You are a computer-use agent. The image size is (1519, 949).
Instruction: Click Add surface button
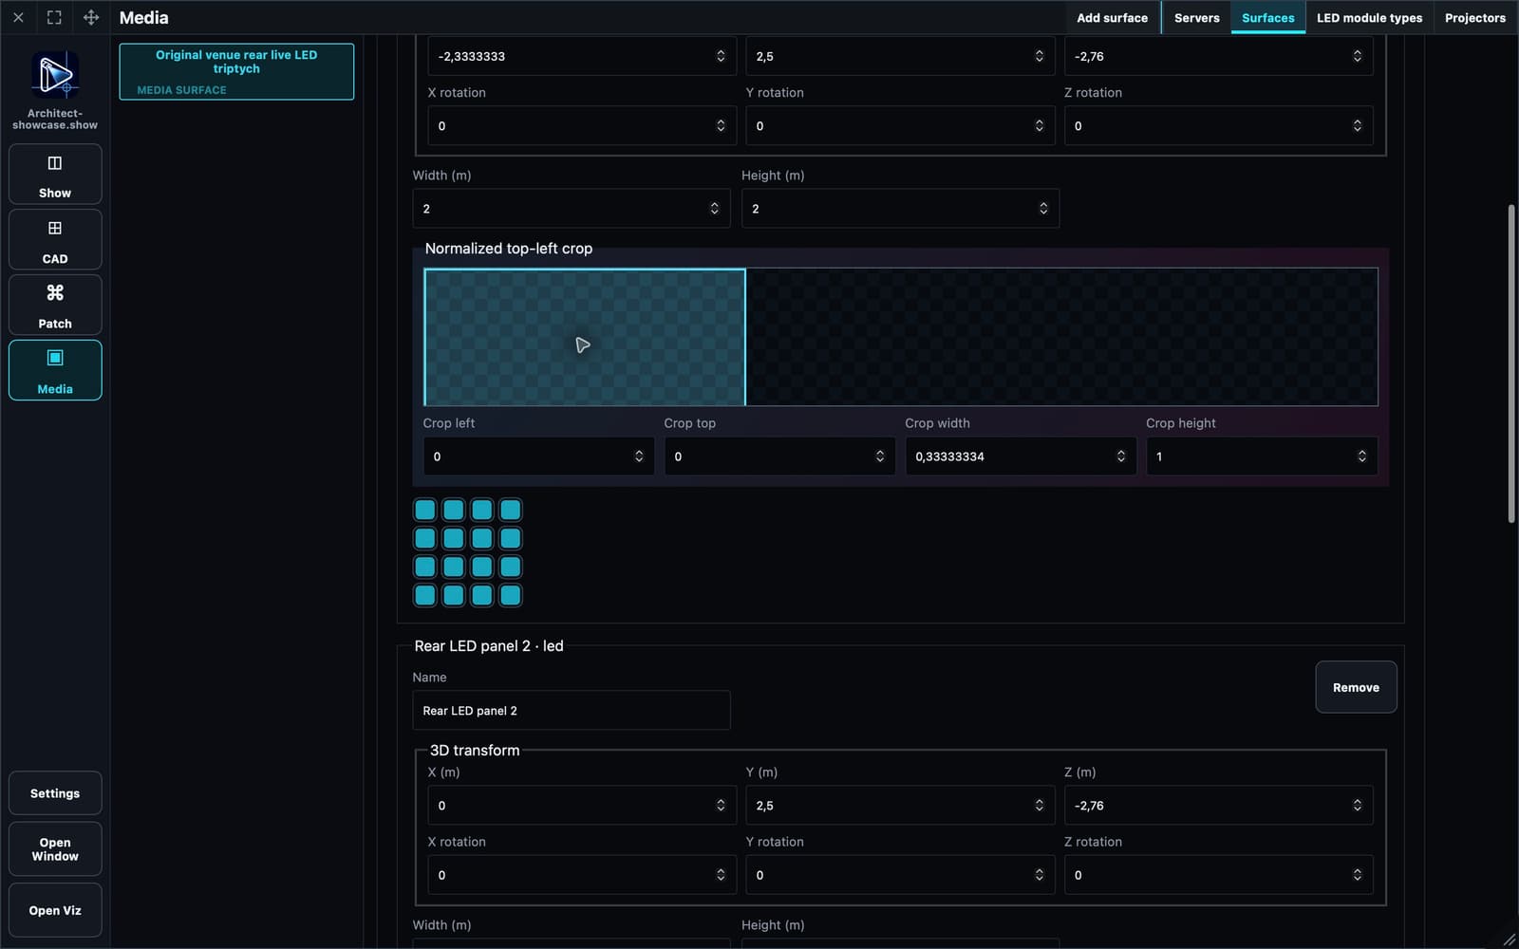[x=1112, y=17]
